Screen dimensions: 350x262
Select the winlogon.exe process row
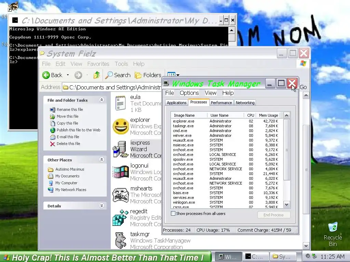[x=227, y=203]
